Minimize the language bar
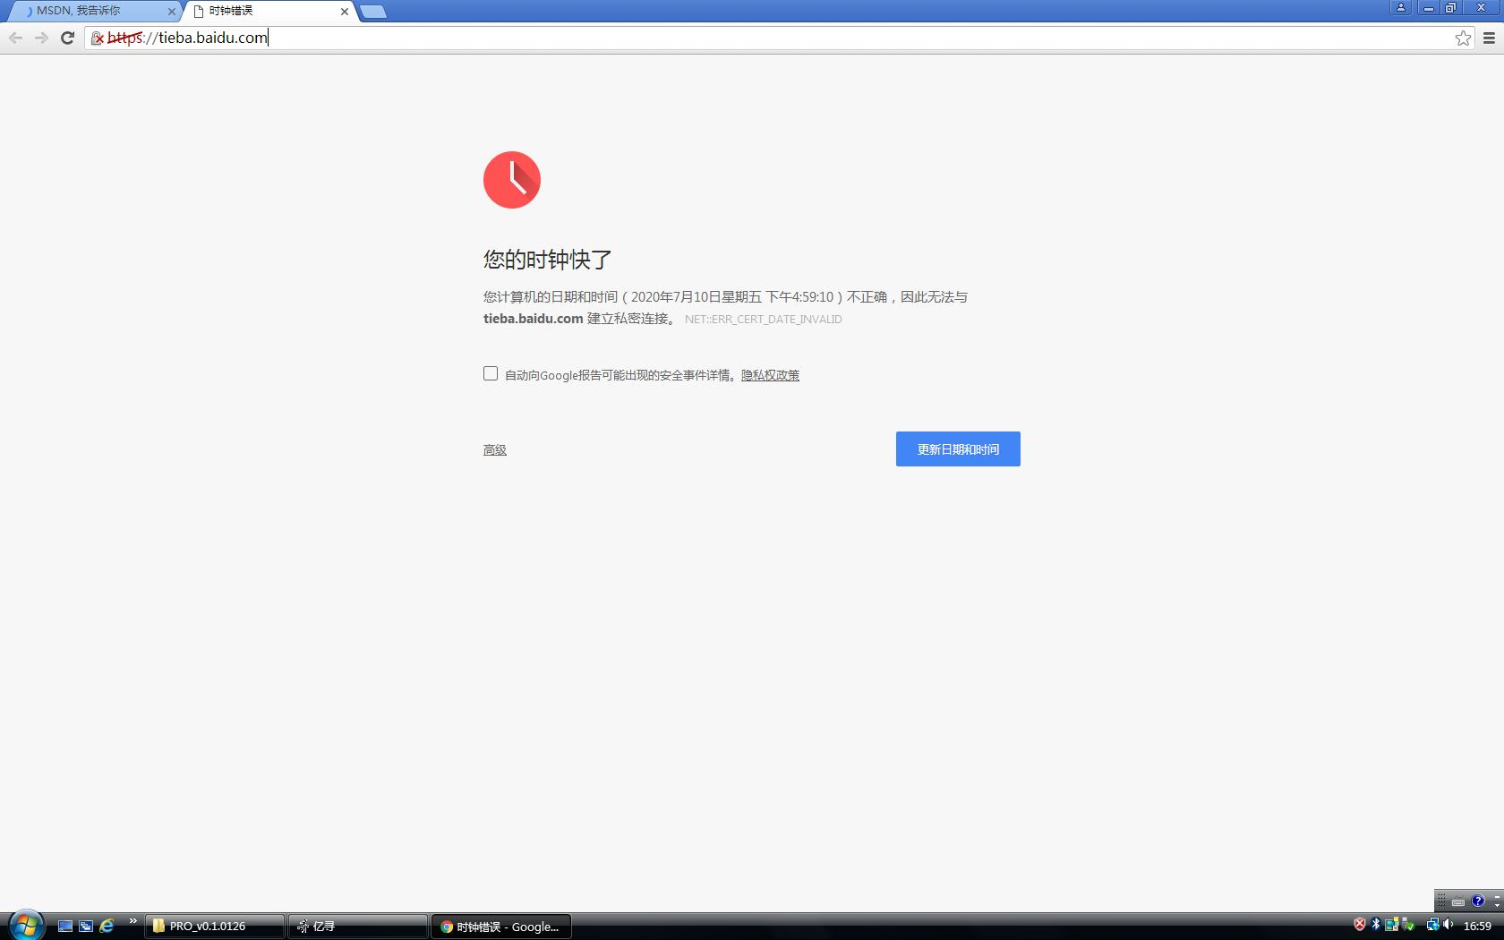Viewport: 1504px width, 940px height. 1497,896
